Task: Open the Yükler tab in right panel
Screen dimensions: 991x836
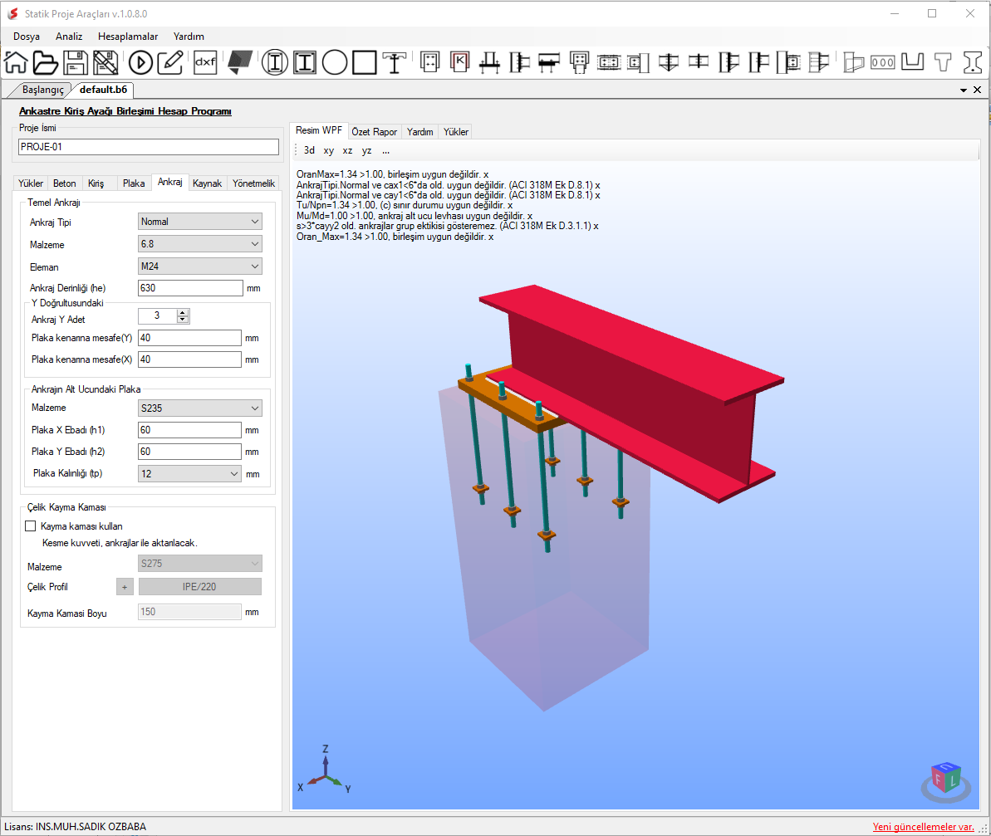Action: pyautogui.click(x=456, y=131)
